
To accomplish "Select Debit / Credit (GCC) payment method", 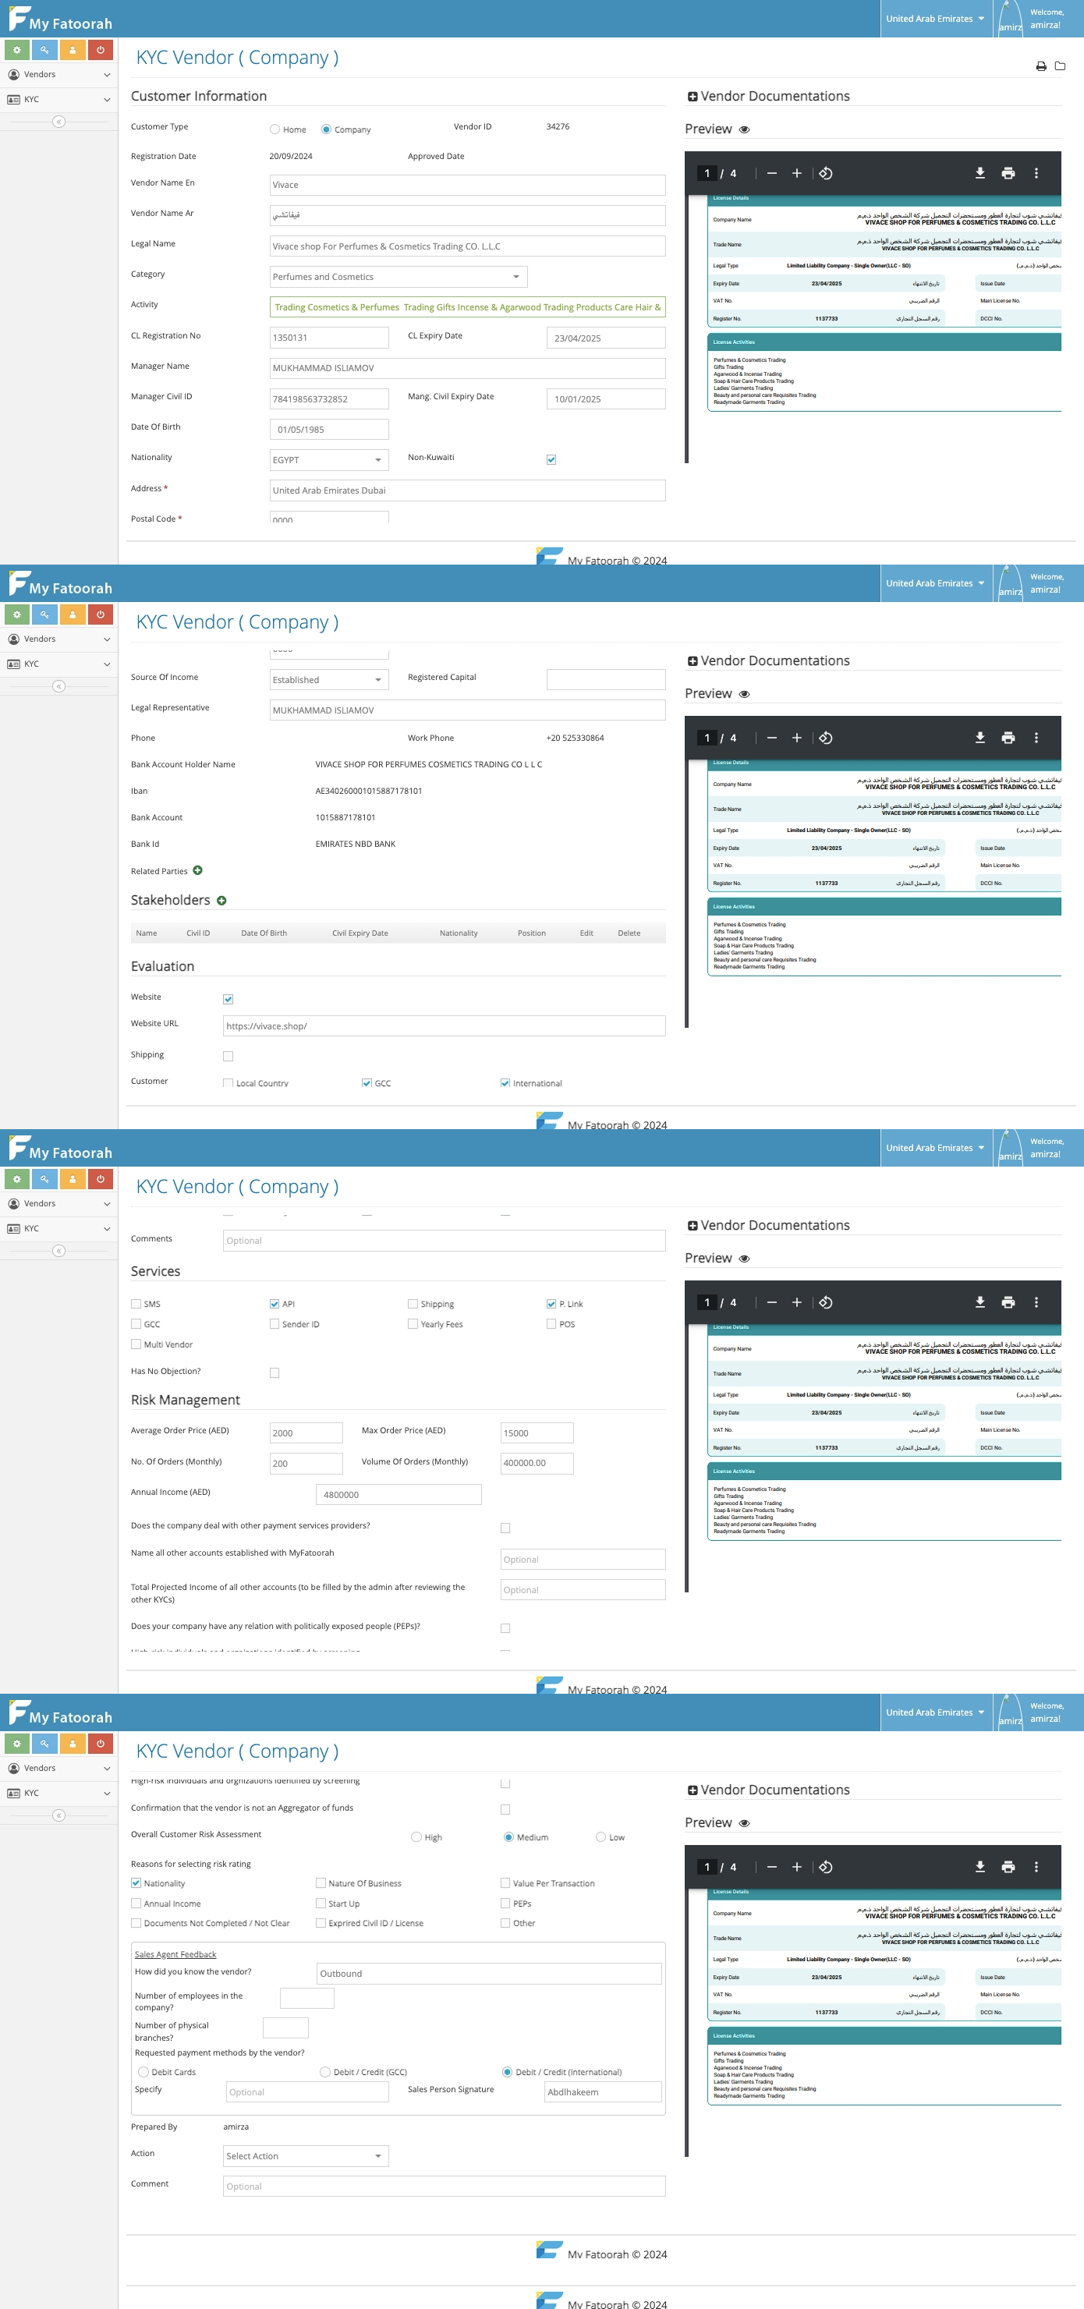I will 325,2071.
